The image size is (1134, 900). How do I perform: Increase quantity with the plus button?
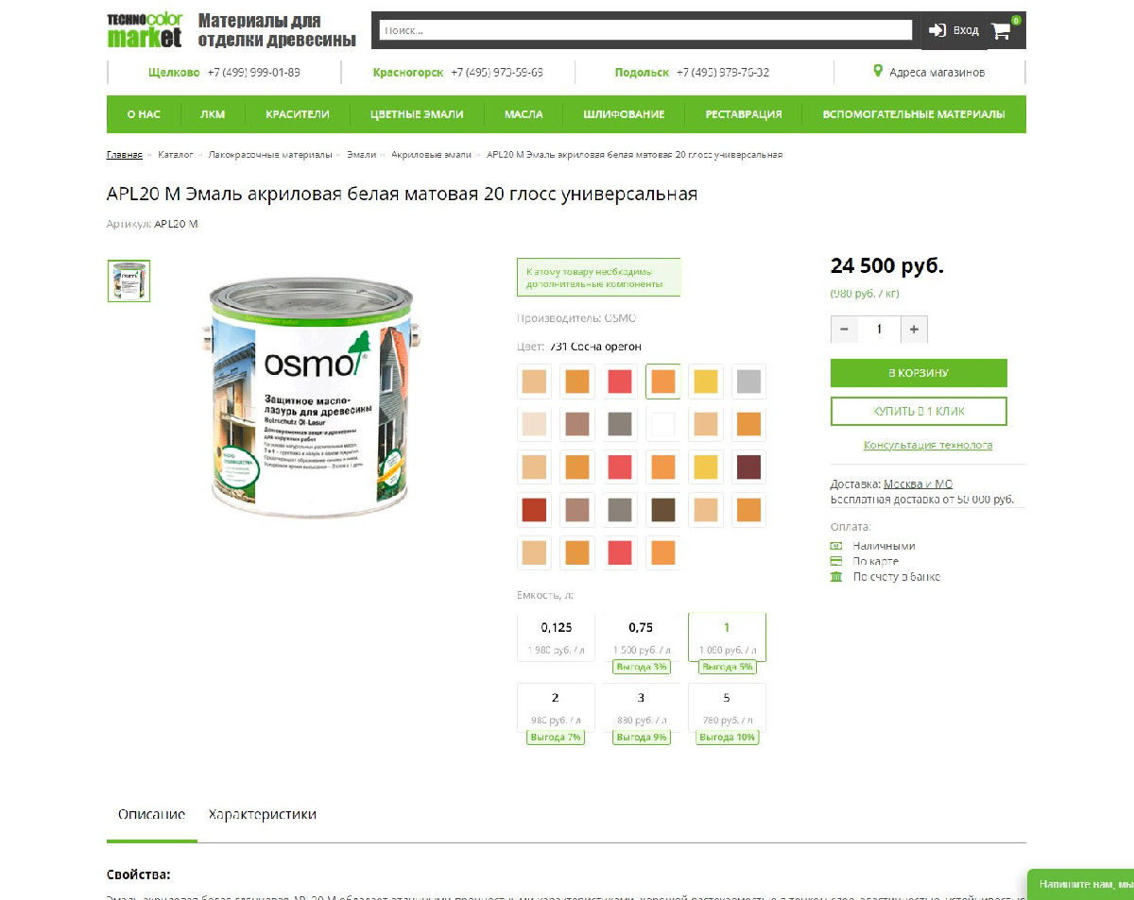coord(914,330)
